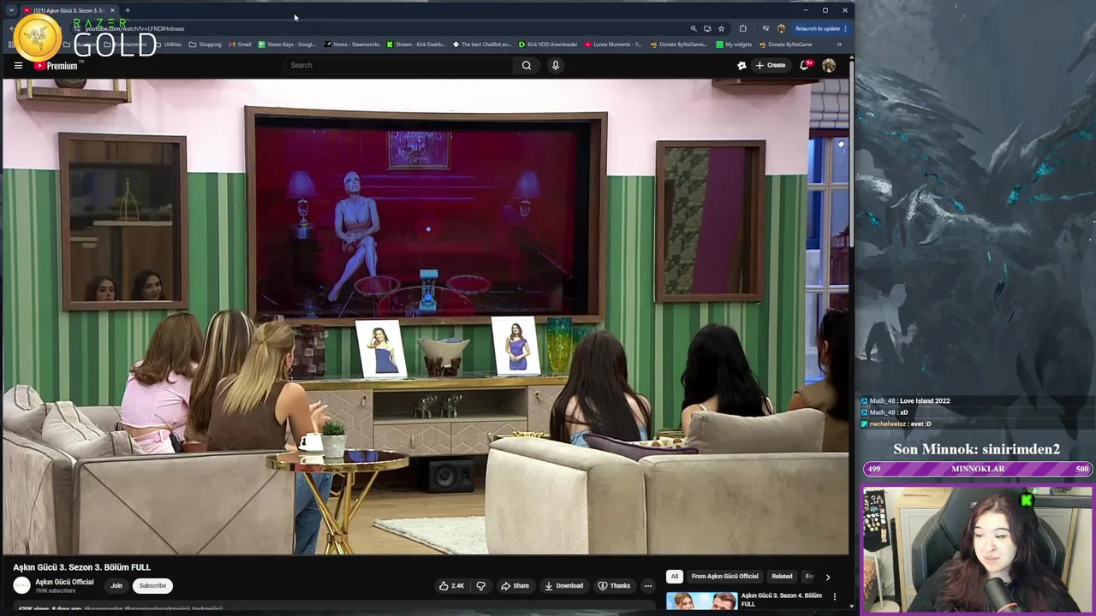The width and height of the screenshot is (1096, 616).
Task: Open the browser zoom magnifier icon
Action: (x=694, y=28)
